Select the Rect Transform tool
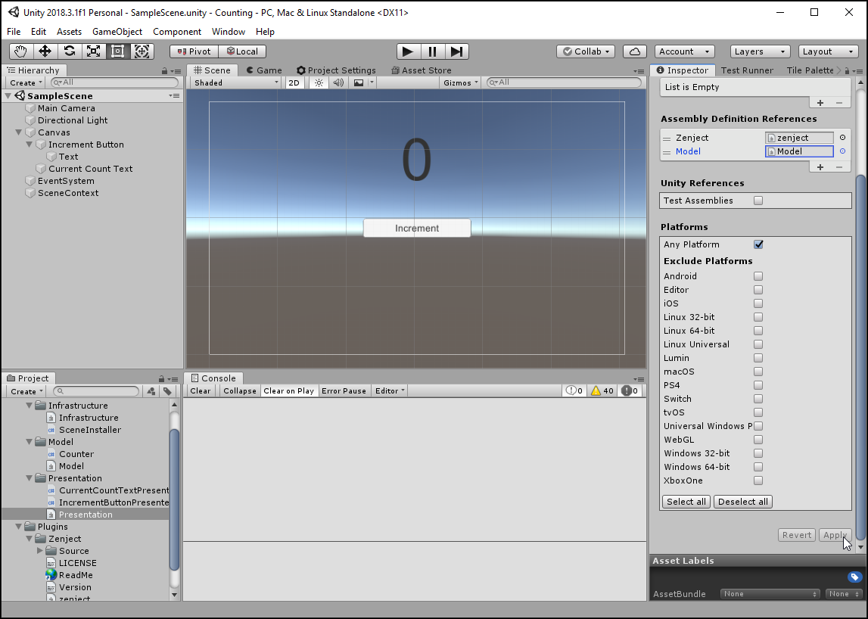Screen dimensions: 868x619 (118, 51)
